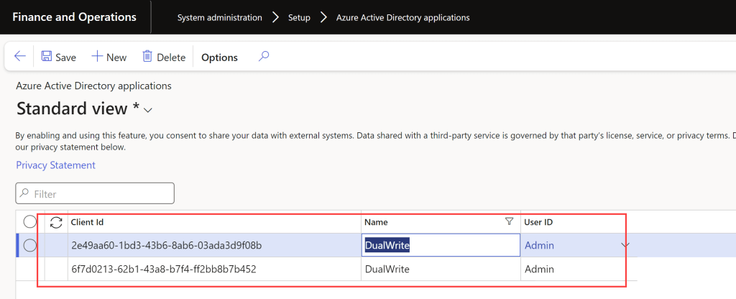The height and width of the screenshot is (299, 736).
Task: Expand the Standard view chevron dropdown
Action: [x=149, y=110]
